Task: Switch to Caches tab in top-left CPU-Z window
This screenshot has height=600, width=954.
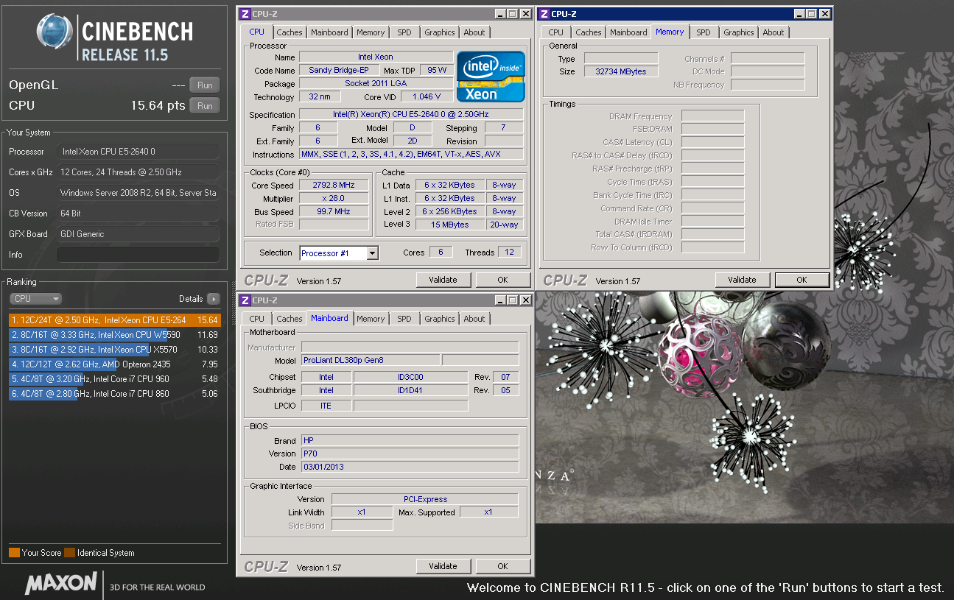Action: pyautogui.click(x=290, y=32)
